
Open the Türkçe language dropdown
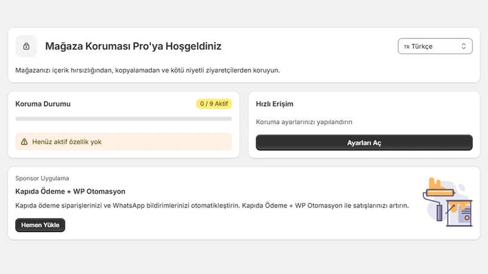tap(435, 46)
